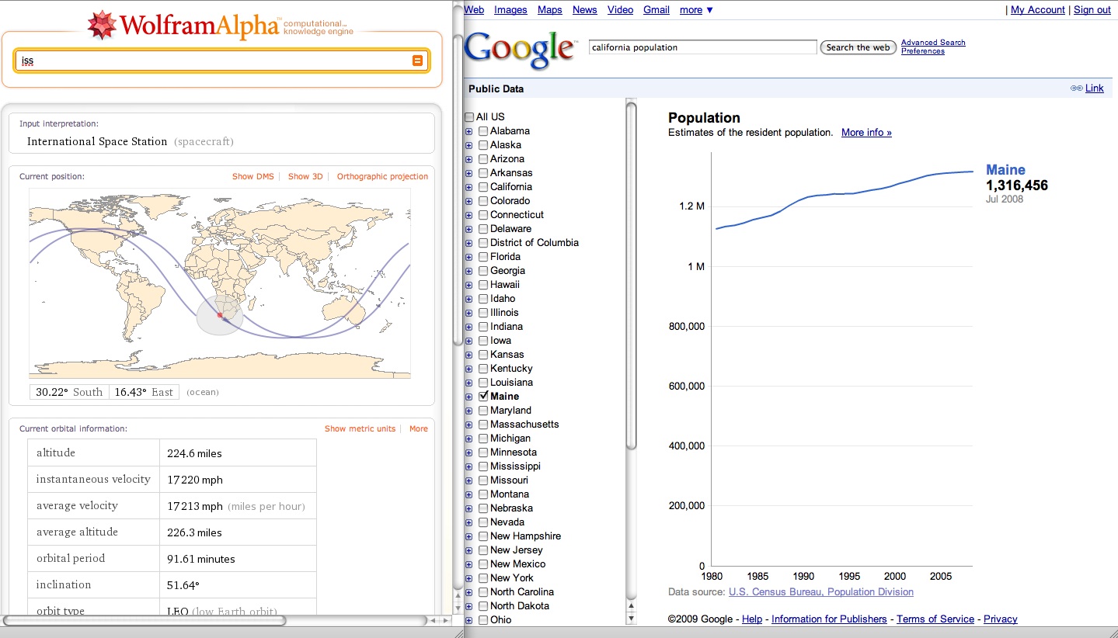The image size is (1118, 638).
Task: Click the Google logo
Action: pos(520,50)
